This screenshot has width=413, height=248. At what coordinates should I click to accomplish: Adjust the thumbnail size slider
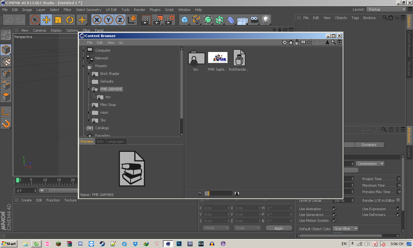[x=218, y=193]
